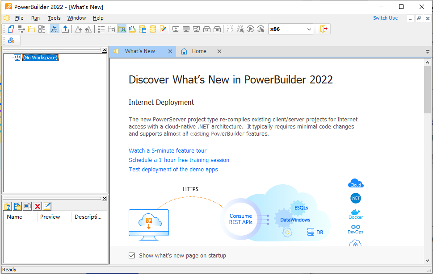Open the Window menu
Viewport: 433px width, 274px height.
click(76, 18)
